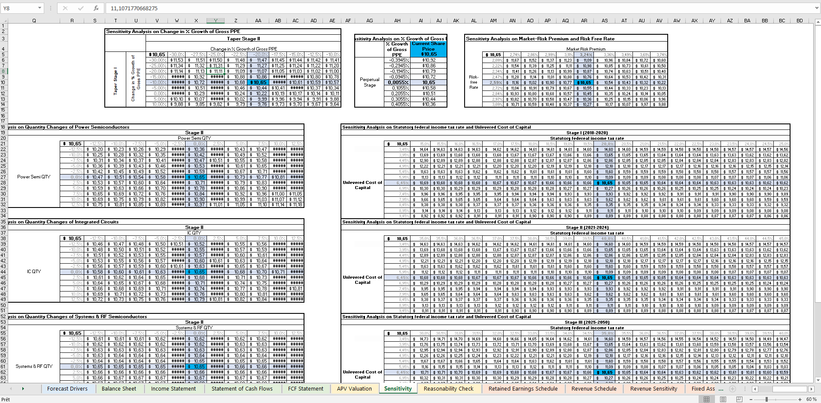Select row 27 header
This screenshot has height=403, width=821.
pos(3,177)
